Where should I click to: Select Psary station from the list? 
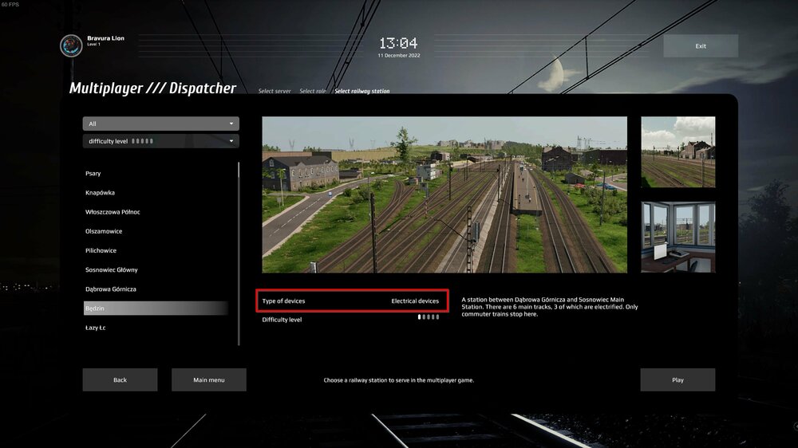coord(93,174)
